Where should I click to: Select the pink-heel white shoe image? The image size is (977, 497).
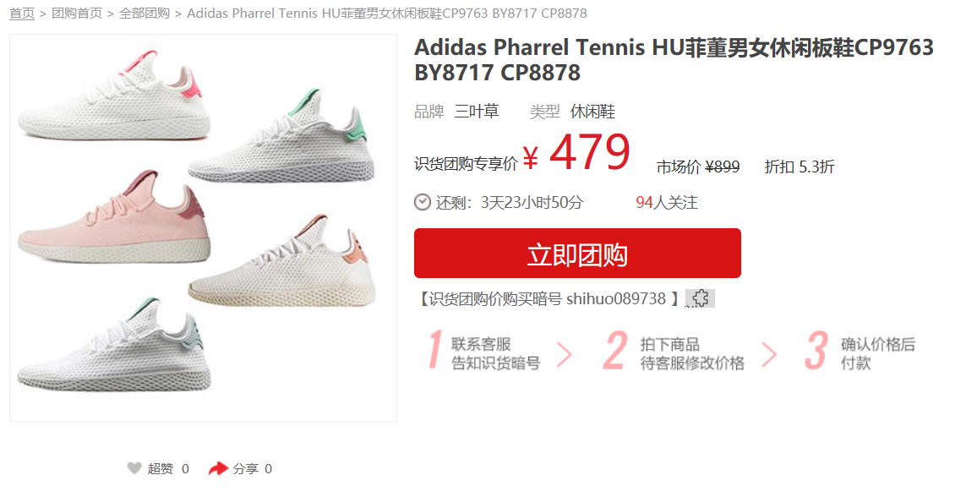[x=113, y=94]
